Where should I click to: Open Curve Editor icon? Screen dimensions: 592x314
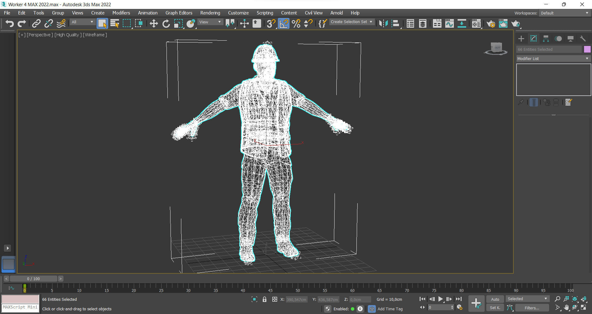(449, 23)
